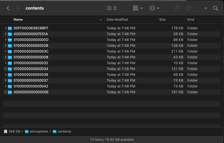
Task: Click the Share toolbar icon
Action: [x=177, y=8]
